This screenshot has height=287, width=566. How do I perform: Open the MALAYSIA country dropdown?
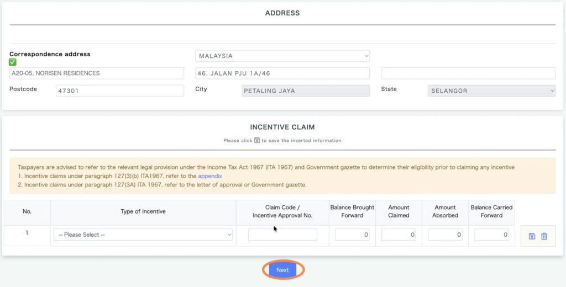click(x=282, y=56)
